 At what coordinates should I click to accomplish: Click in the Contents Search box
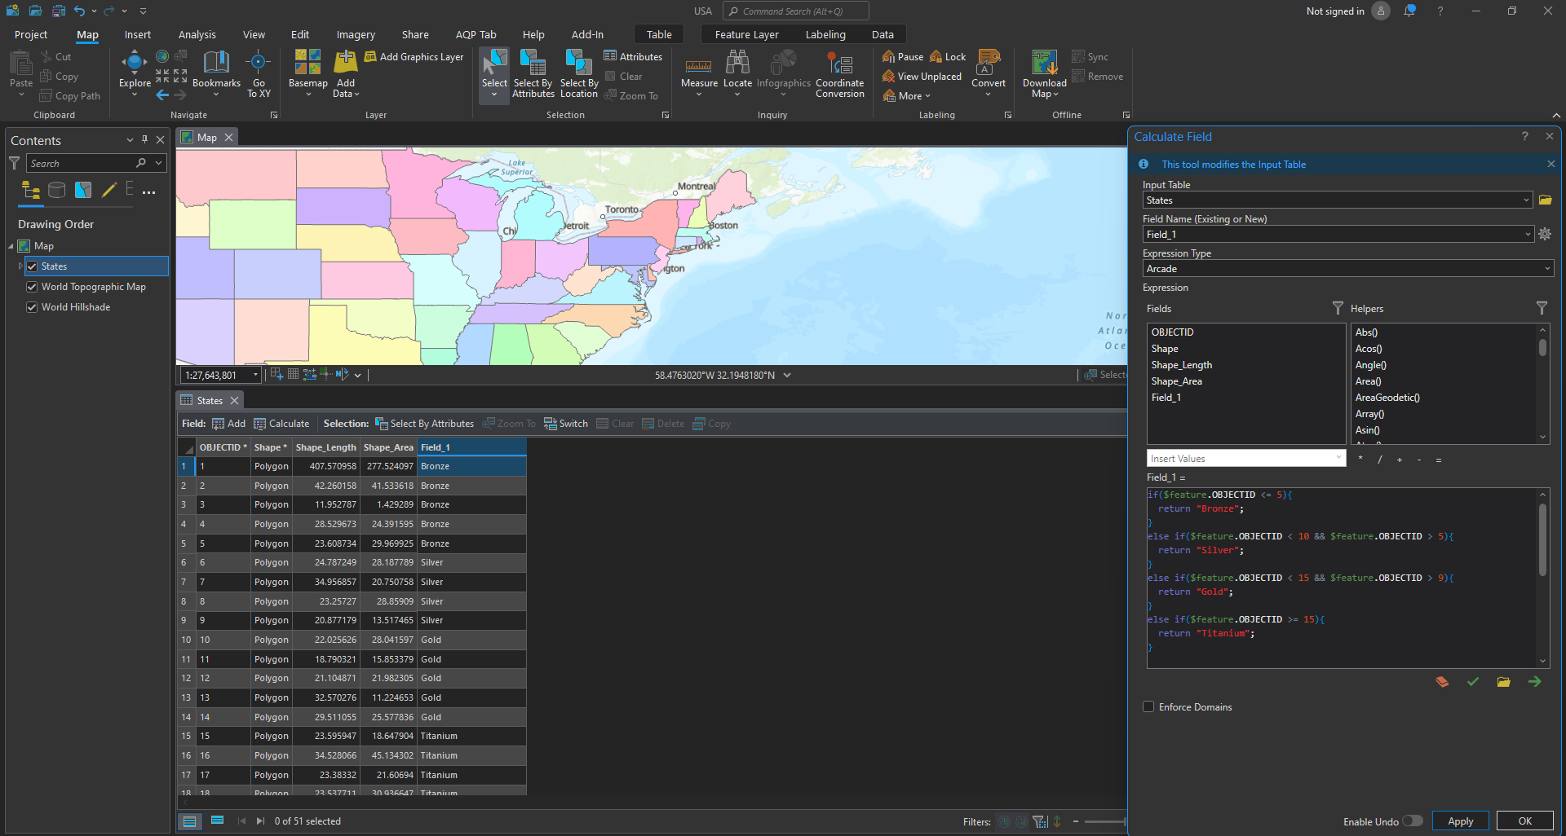82,164
